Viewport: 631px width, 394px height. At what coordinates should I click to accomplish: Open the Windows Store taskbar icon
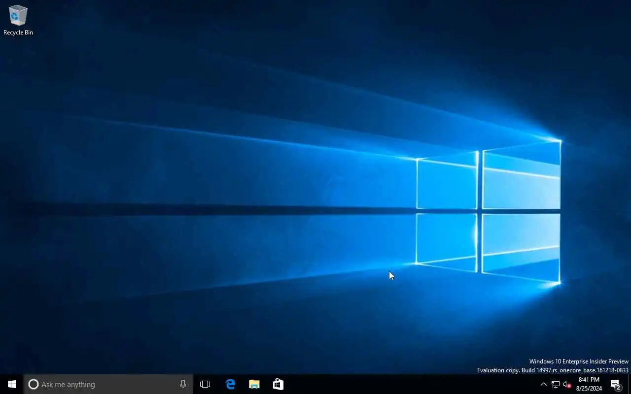coord(278,384)
